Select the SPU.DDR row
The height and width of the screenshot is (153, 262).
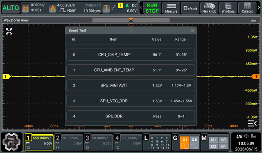[x=131, y=116]
